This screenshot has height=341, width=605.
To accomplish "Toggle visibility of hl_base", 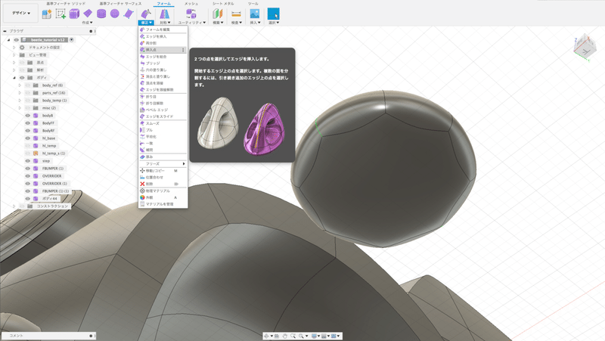I will 27,138.
